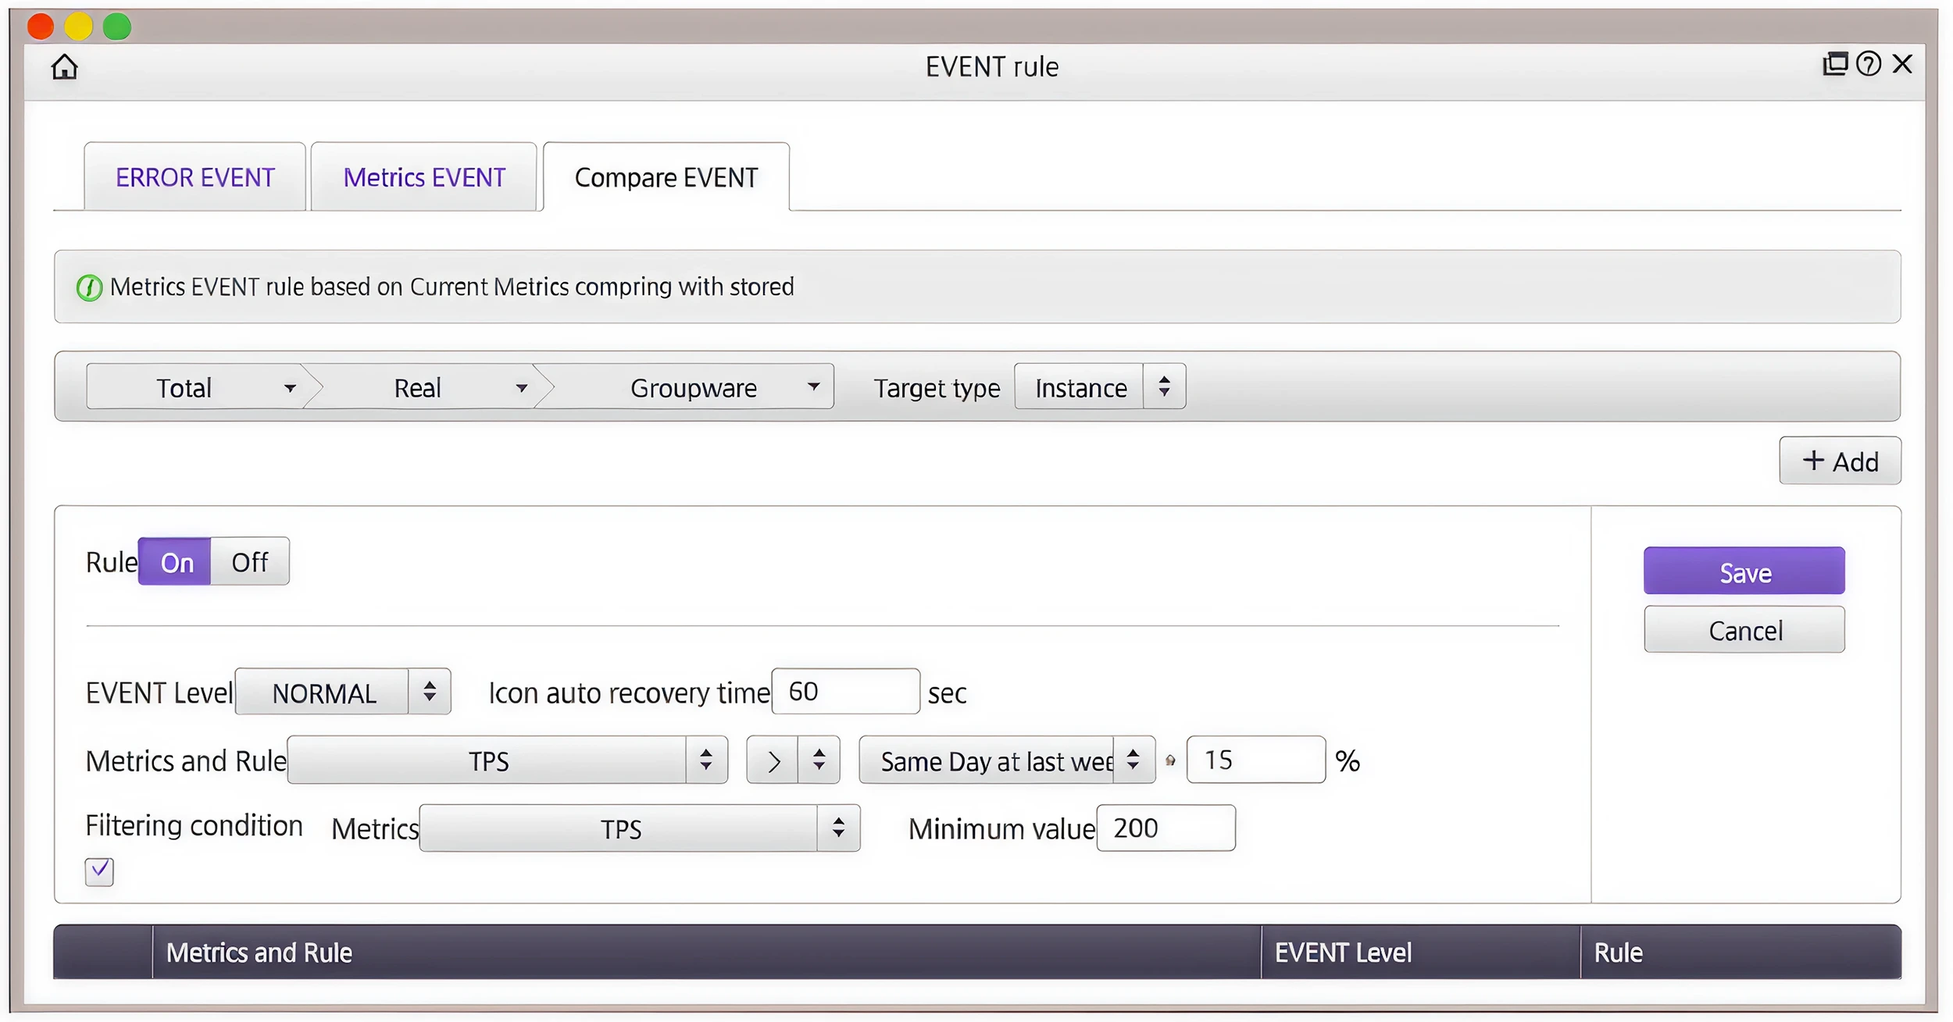
Task: Open the Metrics EVENT tab
Action: (424, 177)
